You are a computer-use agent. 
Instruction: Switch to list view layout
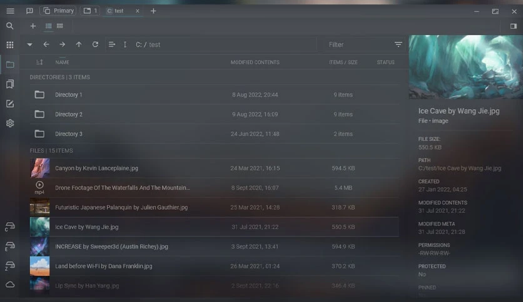pos(49,26)
